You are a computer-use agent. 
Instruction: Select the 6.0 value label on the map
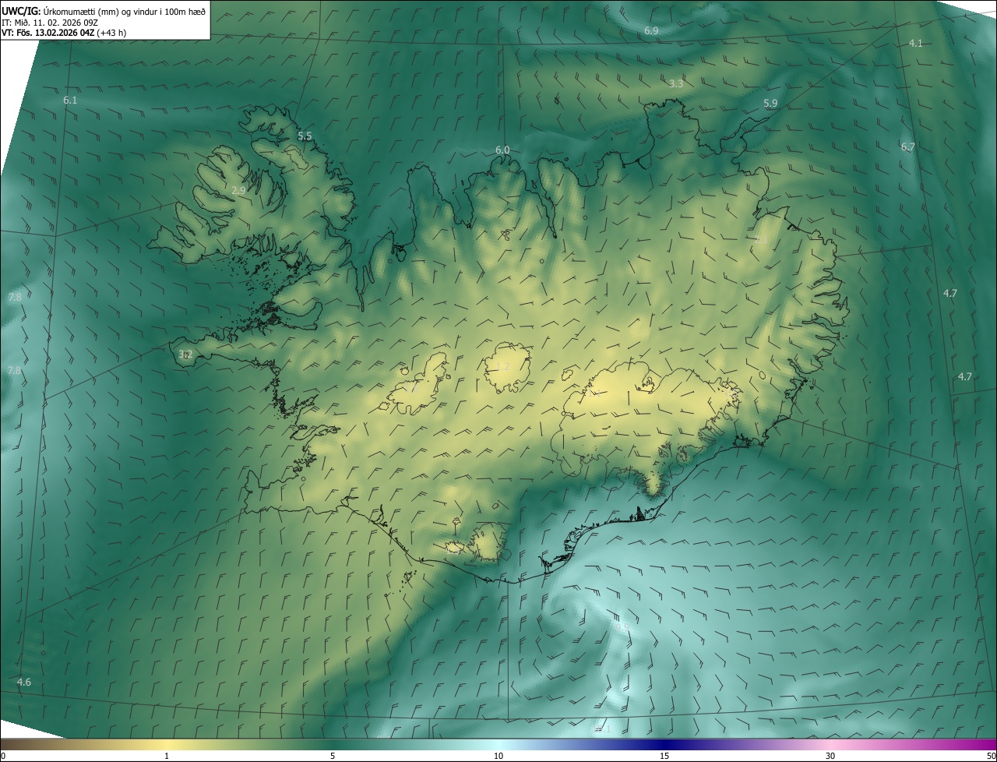click(x=502, y=150)
